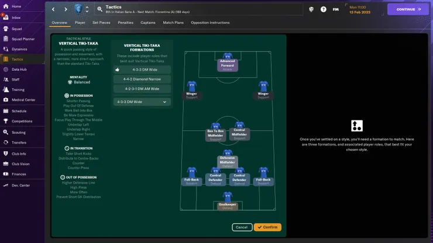The image size is (433, 243).
Task: Click the FM logo menu
Action: (x=335, y=9)
